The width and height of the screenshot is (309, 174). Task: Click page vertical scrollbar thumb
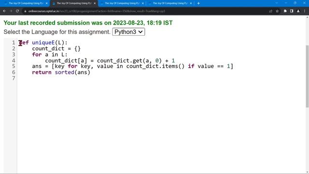307,76
